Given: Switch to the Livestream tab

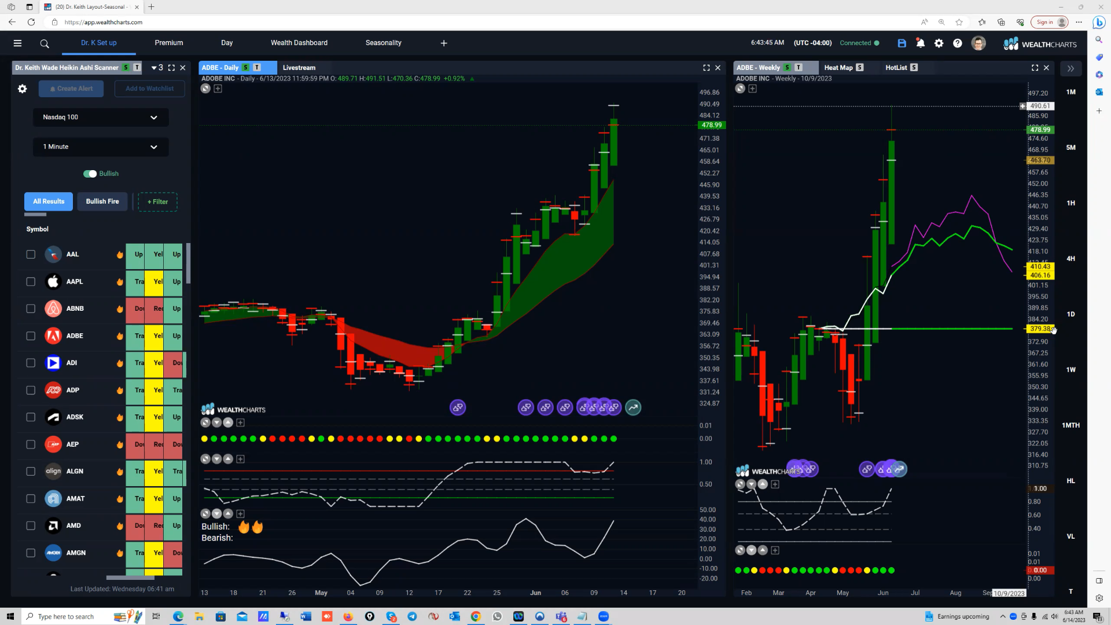Looking at the screenshot, I should tap(299, 68).
